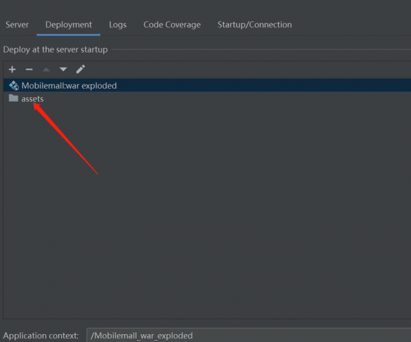
Task: Switch to the Server tab
Action: click(17, 25)
